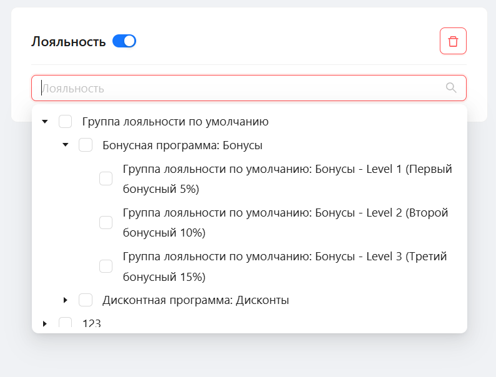
Task: Expand the Дисконтная программа: Дисконты node
Action: click(x=65, y=300)
